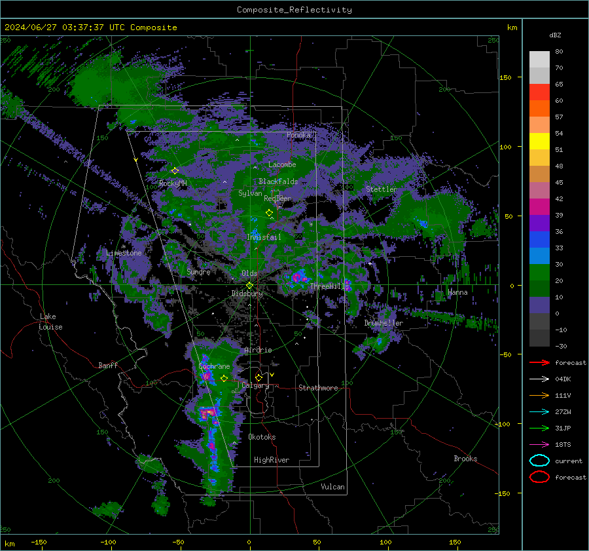Click the Hanna label
The height and width of the screenshot is (551, 589).
(x=457, y=292)
